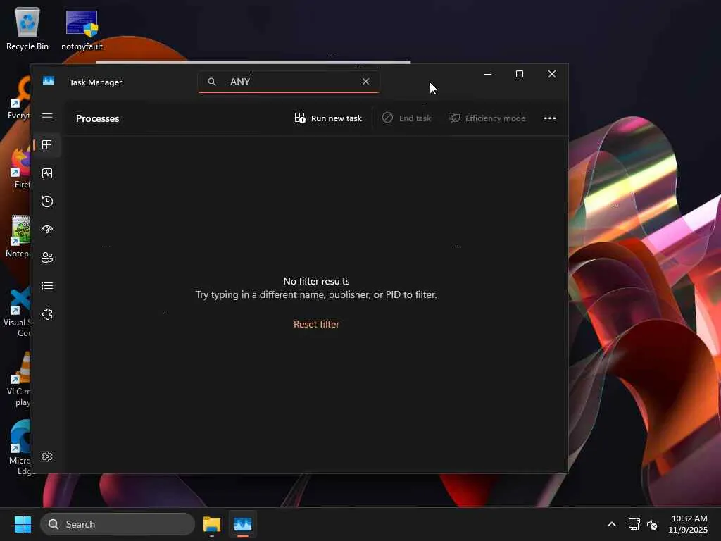The width and height of the screenshot is (721, 541).
Task: Open Startup apps tab in sidebar
Action: [47, 229]
